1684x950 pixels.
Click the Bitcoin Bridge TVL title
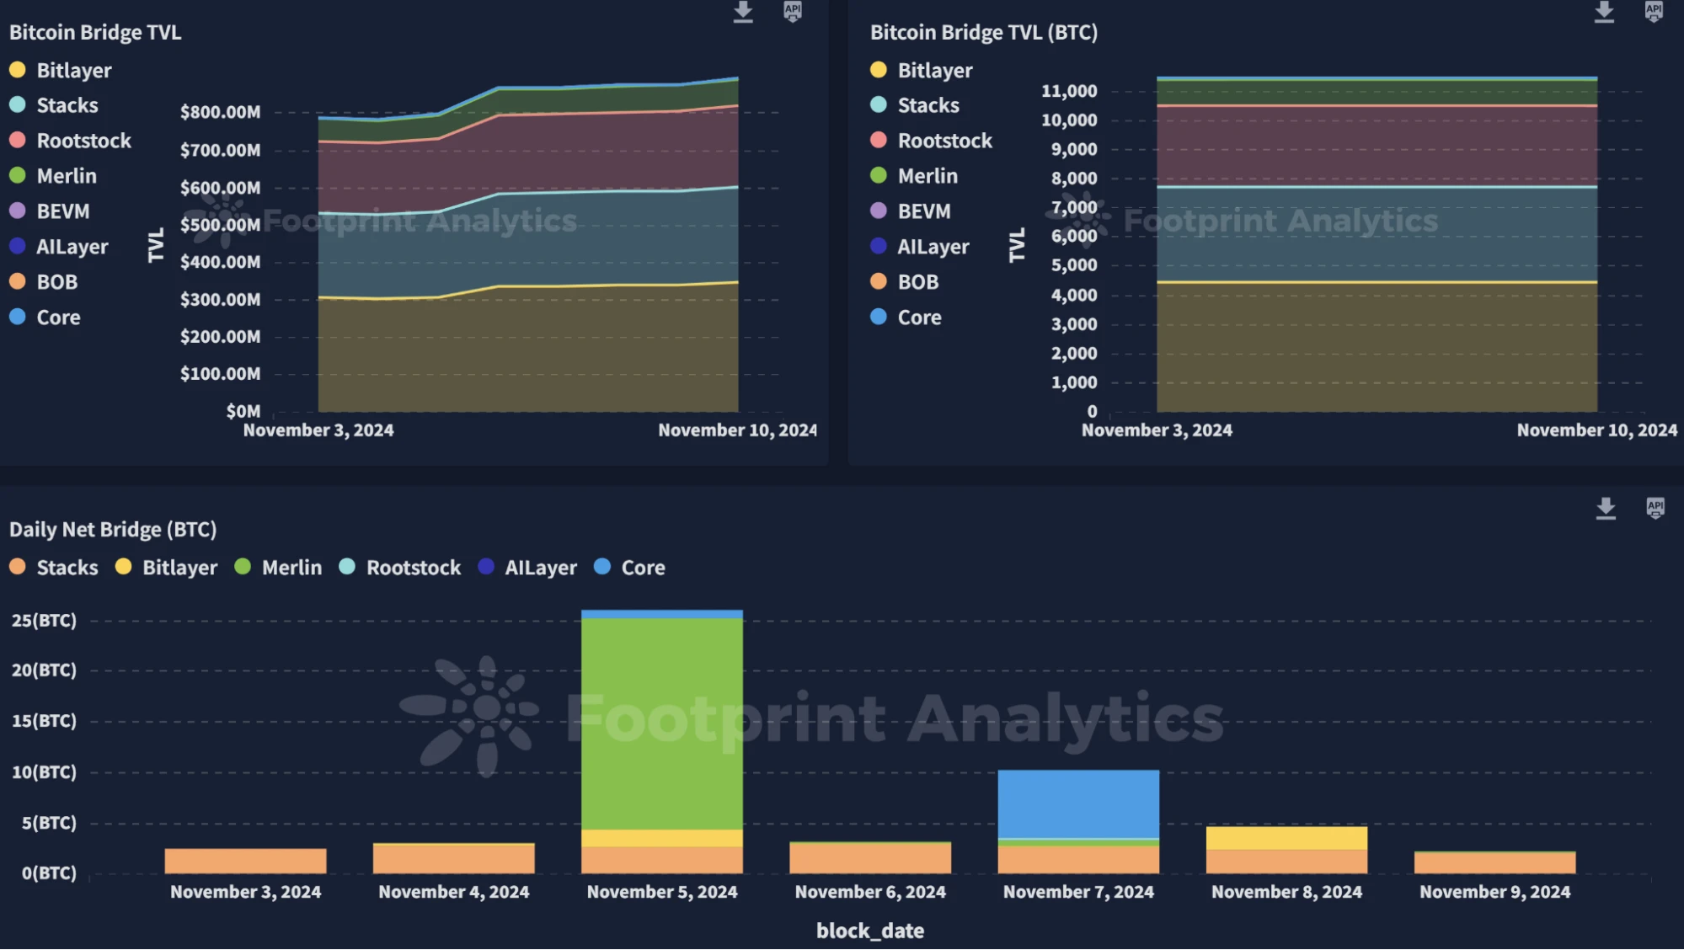95,32
